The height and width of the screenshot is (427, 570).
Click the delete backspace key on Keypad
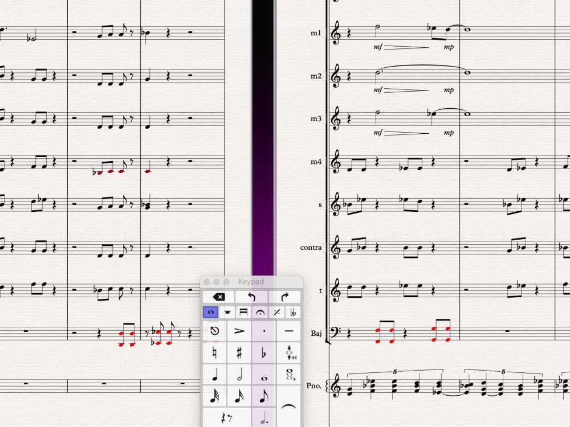218,297
